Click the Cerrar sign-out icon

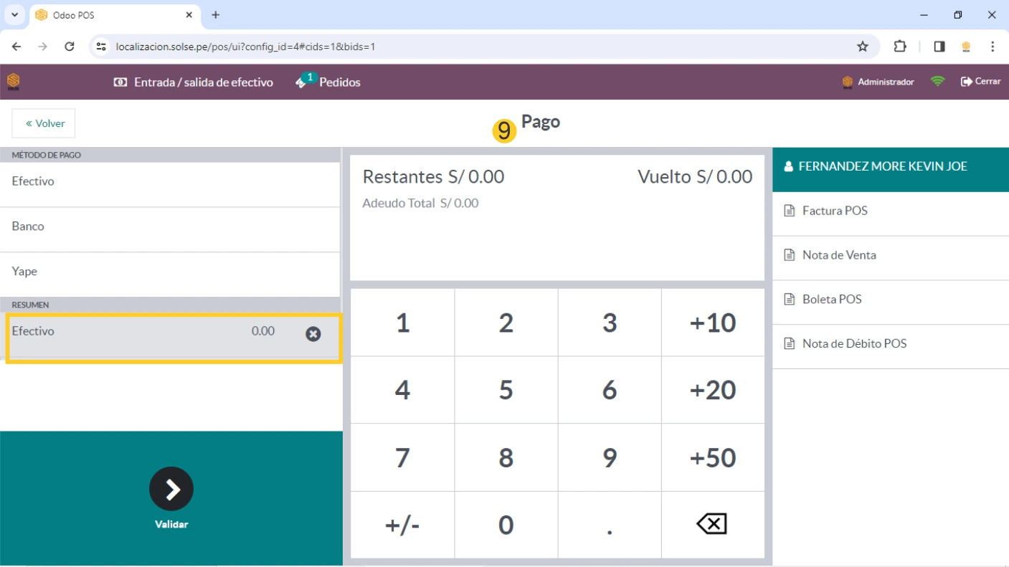pyautogui.click(x=966, y=82)
